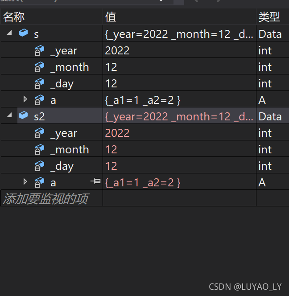
Task: Click the private field icon of s _day
Action: [x=40, y=83]
